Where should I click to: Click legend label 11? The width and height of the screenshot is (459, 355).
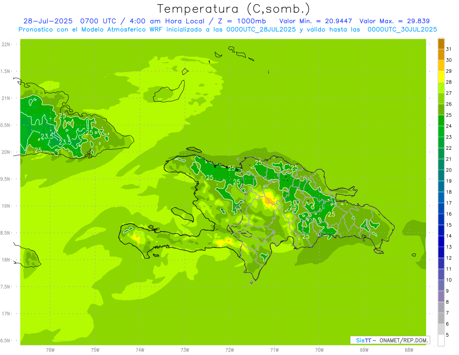[x=449, y=269]
